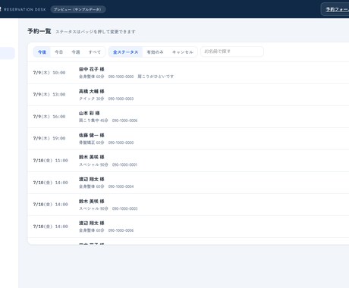Click the 肩こり集中 45分 menu text
Image resolution: width=349 pixels, height=288 pixels.
pyautogui.click(x=93, y=121)
